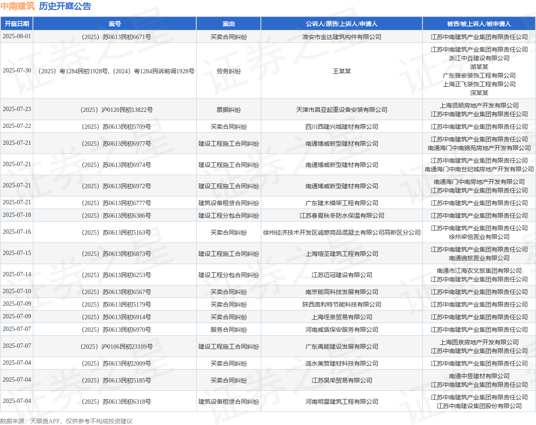Click plaintiff 南京能高科技发展有限公司
Image resolution: width=536 pixels, height=425 pixels.
(342, 292)
